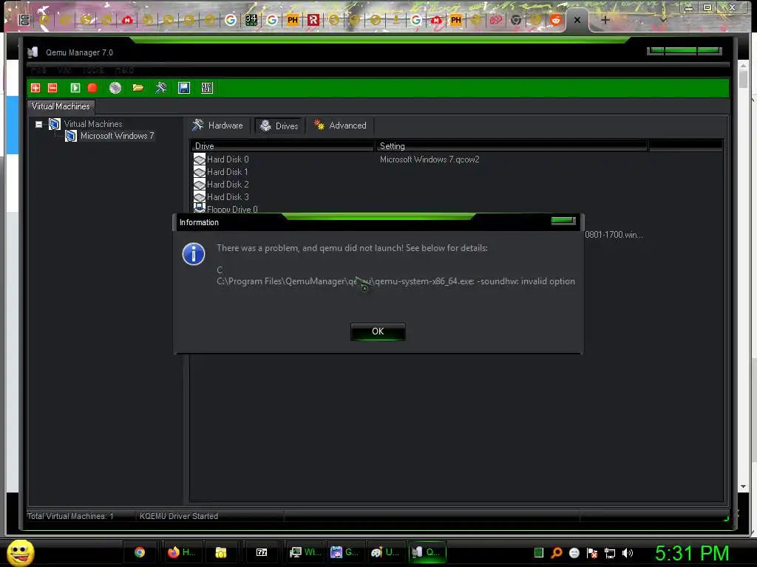
Task: Click the browser side panel icon at the tab strip start
Action: click(24, 20)
